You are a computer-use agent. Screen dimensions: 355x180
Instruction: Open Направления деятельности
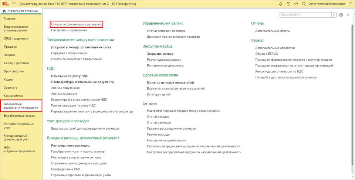coord(166,140)
